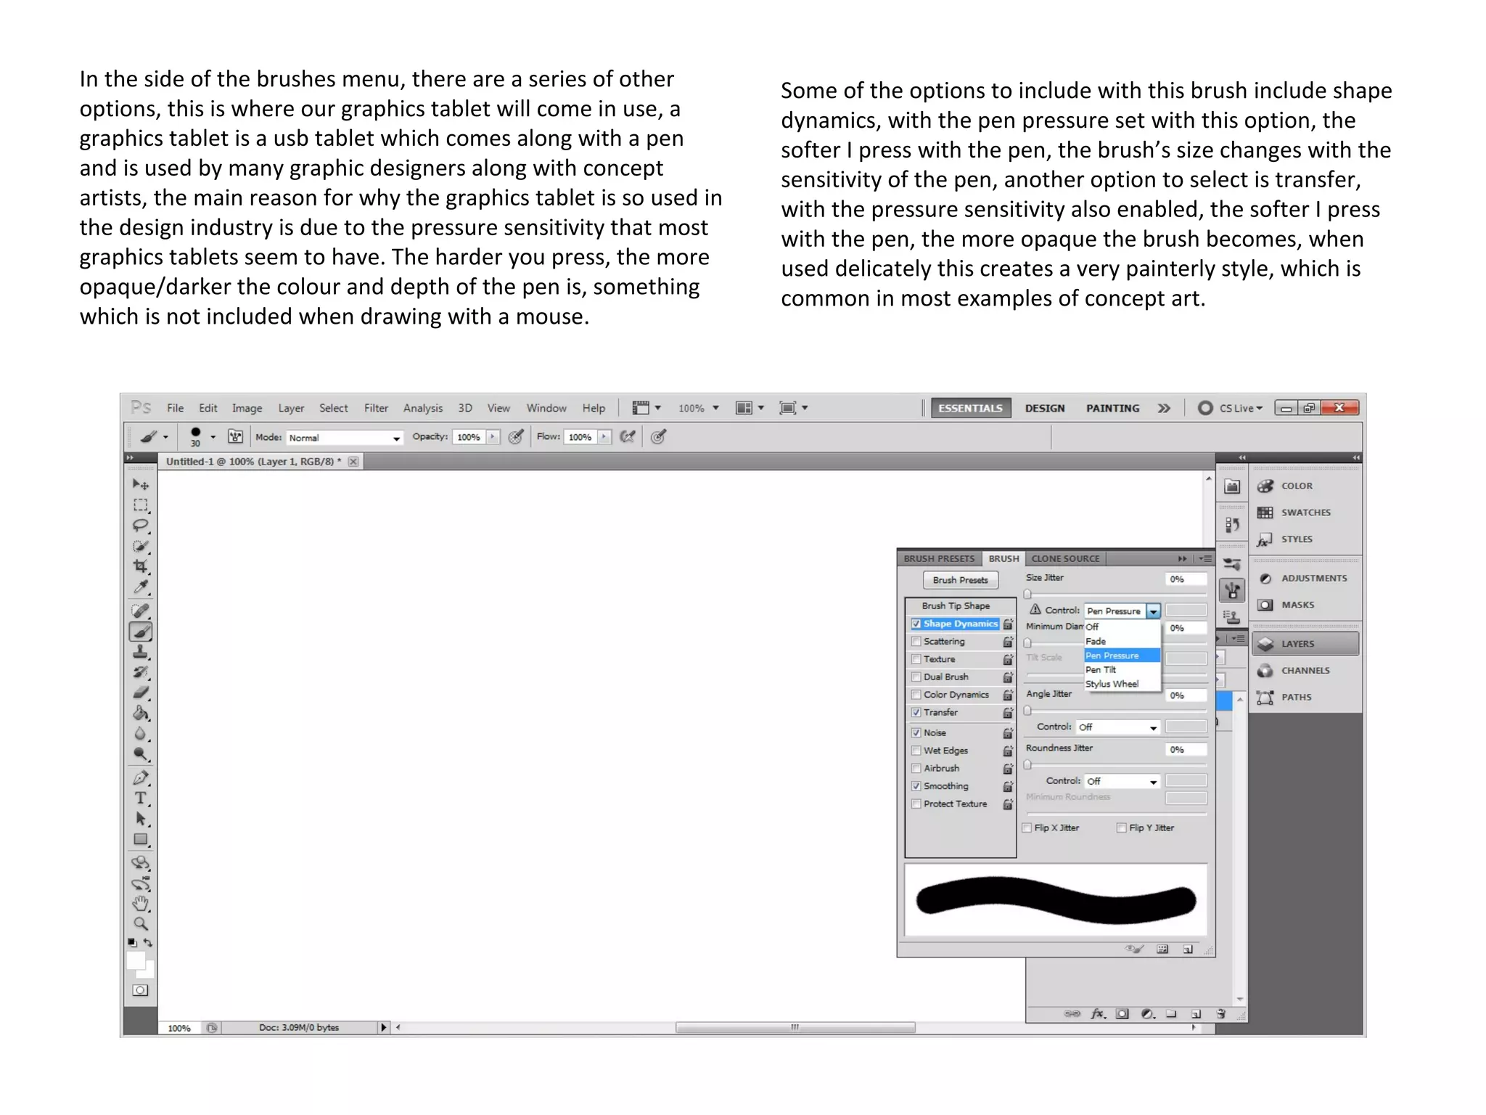1486x1115 pixels.
Task: Choose Pen Tilt from control list
Action: [x=1122, y=670]
